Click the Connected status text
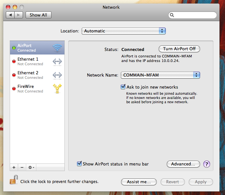 click(133, 49)
